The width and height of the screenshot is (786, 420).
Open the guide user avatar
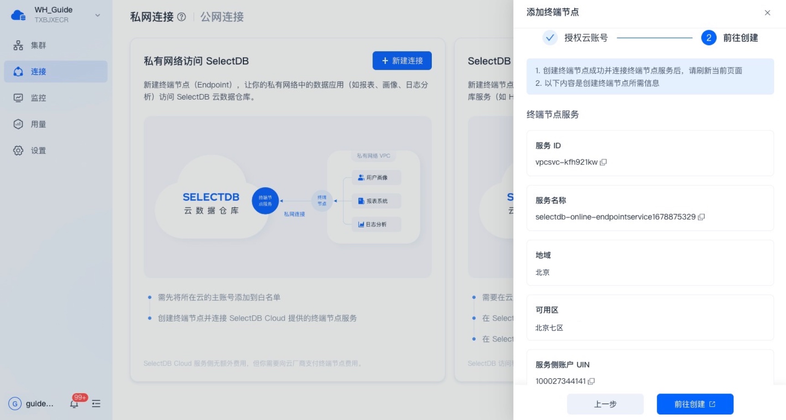tap(15, 404)
